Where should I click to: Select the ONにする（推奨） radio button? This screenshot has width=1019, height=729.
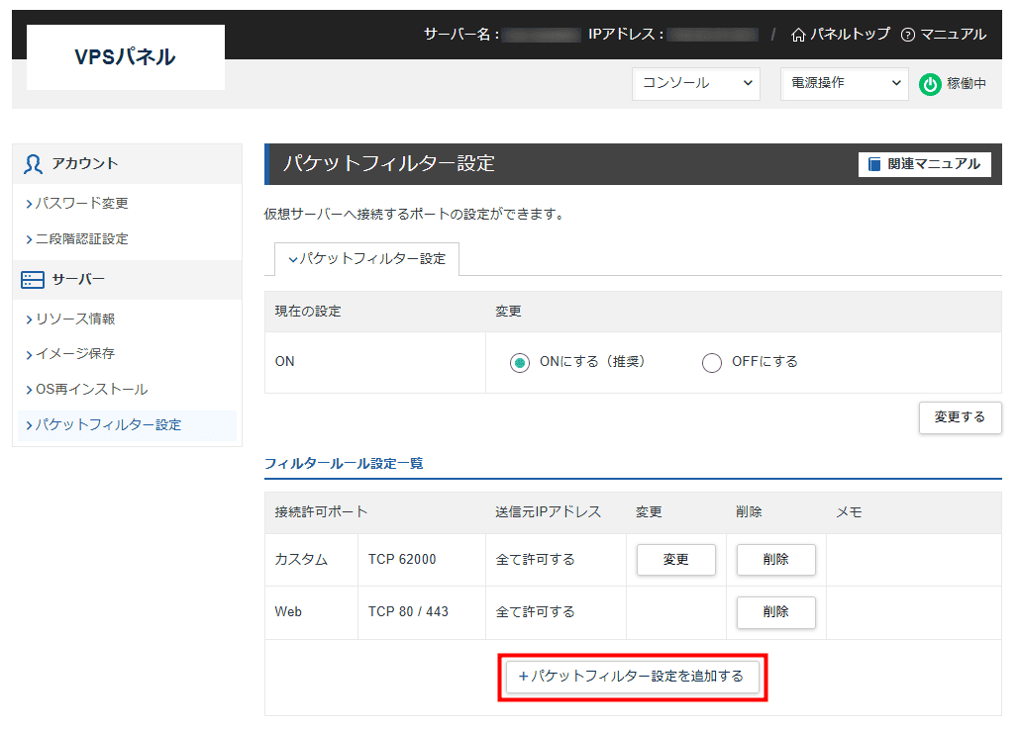point(519,362)
